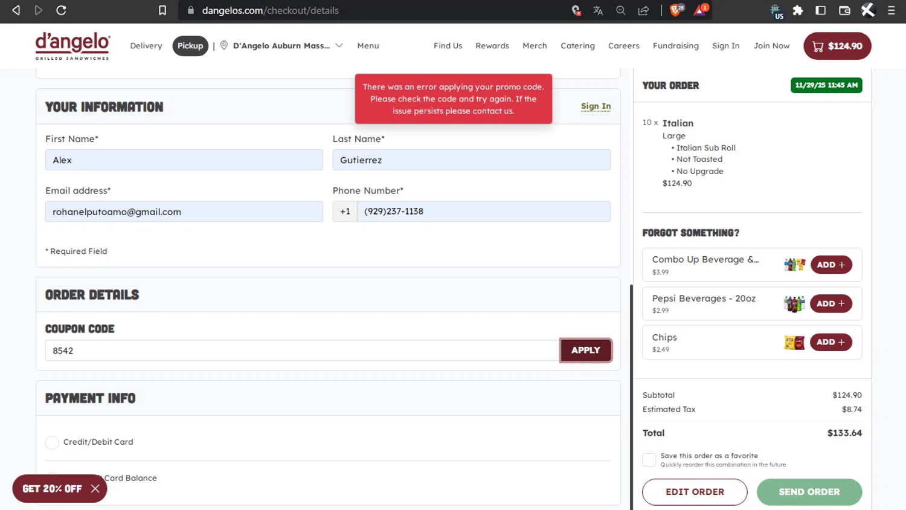Screen dimensions: 906x510
Task: Click the Total $133.64 amount
Action: 844,433
